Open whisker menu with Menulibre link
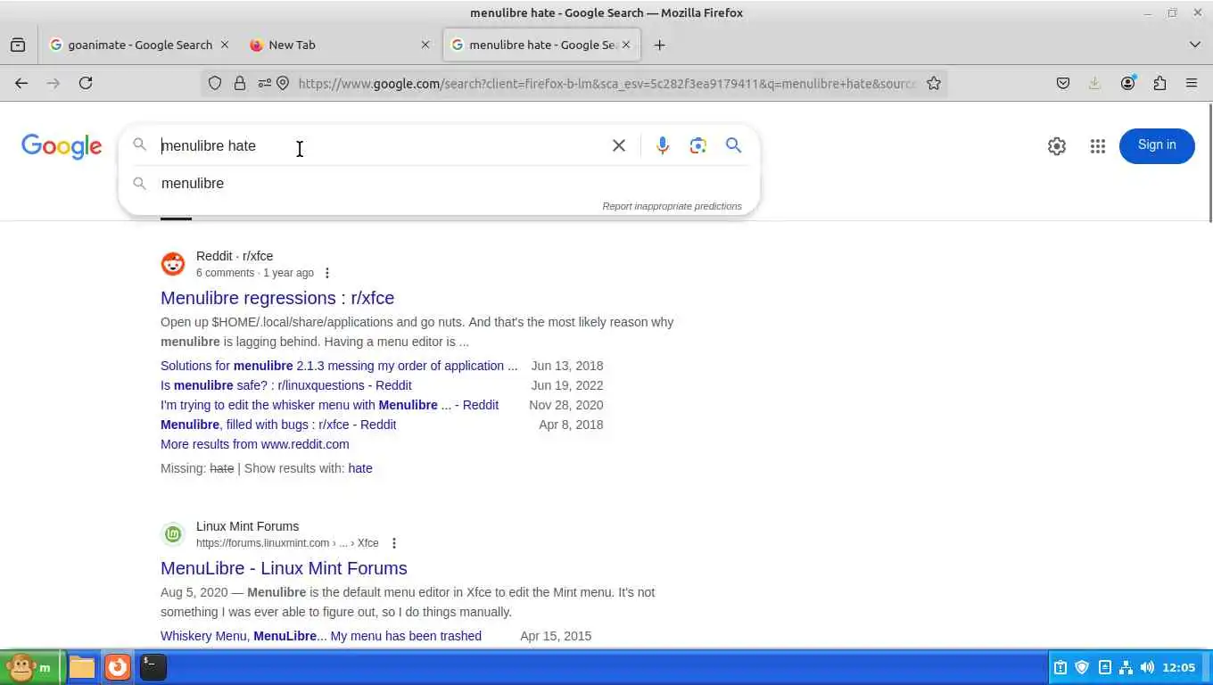Screen dimensions: 1213x685 click(329, 405)
